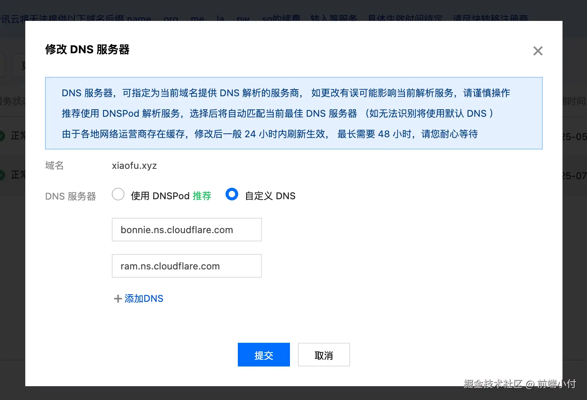Select the 自定义 DNS radio option
Viewport: 587px width, 400px height.
[232, 194]
